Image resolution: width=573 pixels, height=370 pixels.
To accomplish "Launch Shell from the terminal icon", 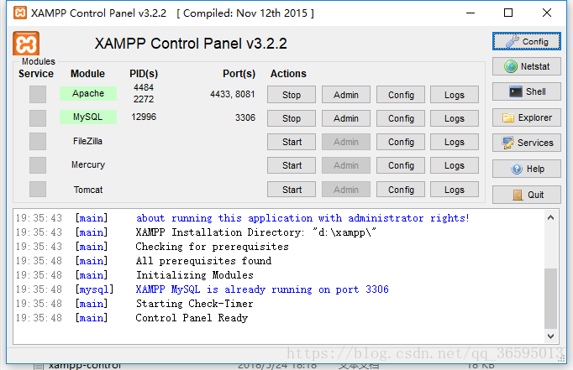I will (x=526, y=91).
